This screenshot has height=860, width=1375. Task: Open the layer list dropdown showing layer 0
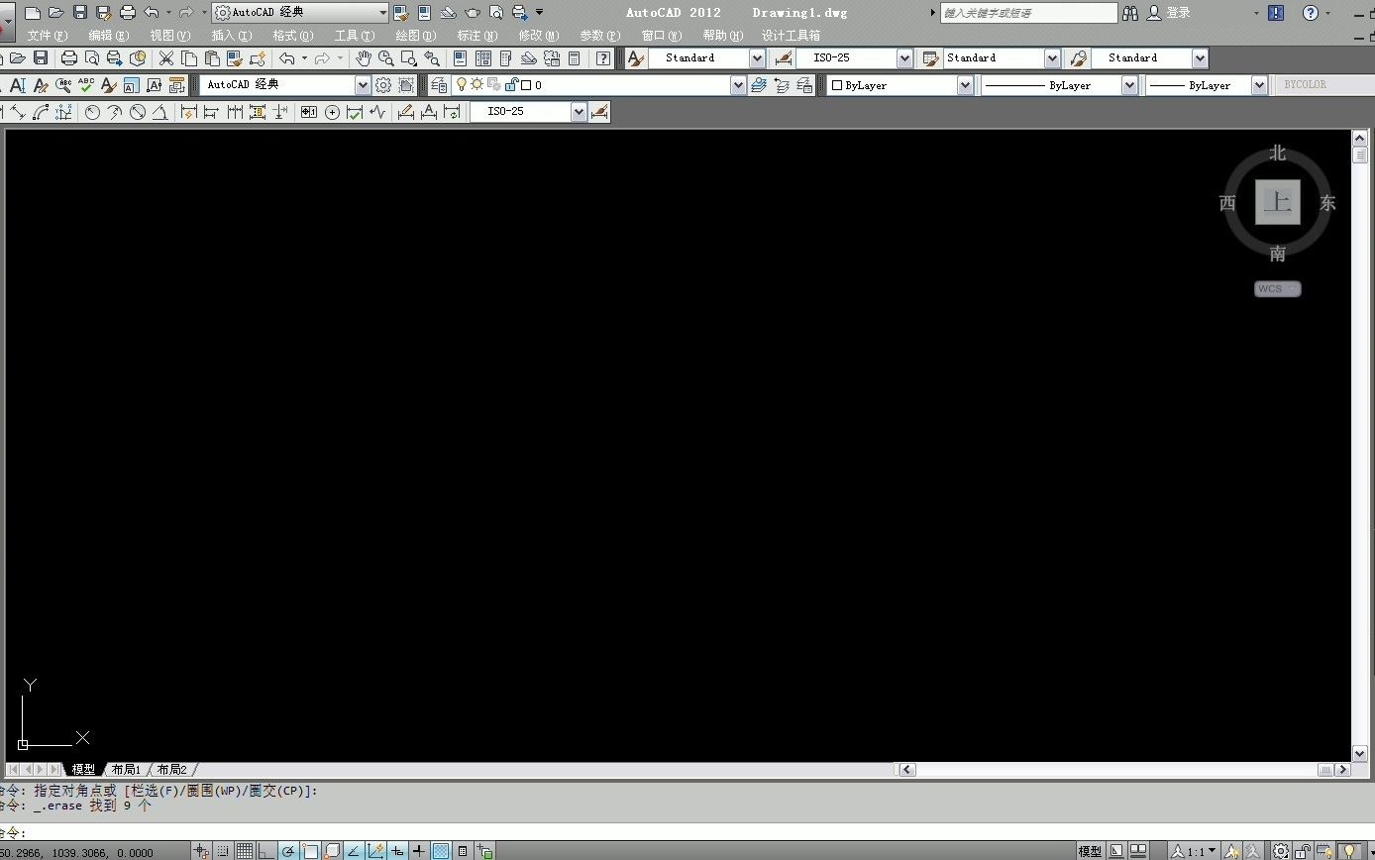click(x=737, y=85)
